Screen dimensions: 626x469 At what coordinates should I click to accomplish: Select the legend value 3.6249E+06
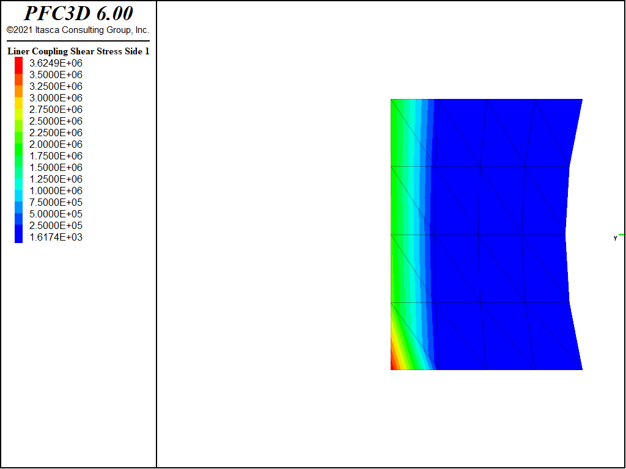[56, 63]
